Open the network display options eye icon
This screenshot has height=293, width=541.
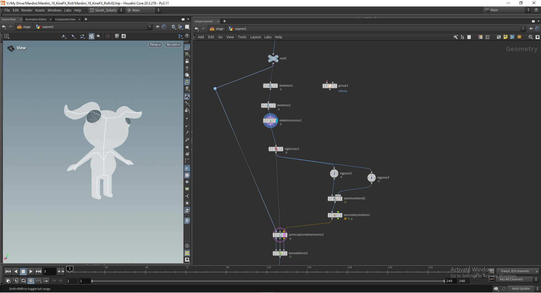tap(537, 37)
